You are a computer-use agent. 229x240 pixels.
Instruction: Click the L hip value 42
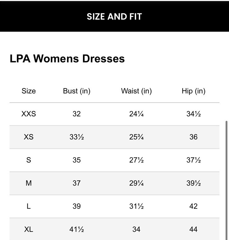[x=193, y=206]
